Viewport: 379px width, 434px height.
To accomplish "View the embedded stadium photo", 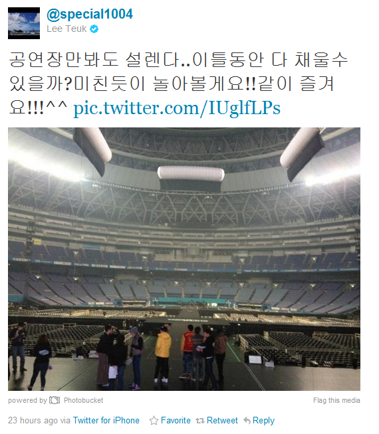I will 184,259.
